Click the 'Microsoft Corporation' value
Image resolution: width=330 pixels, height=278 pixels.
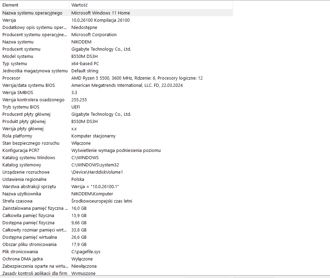pyautogui.click(x=94, y=35)
